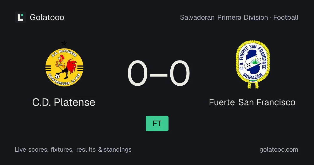Open the golatooo.com website link

279,150
